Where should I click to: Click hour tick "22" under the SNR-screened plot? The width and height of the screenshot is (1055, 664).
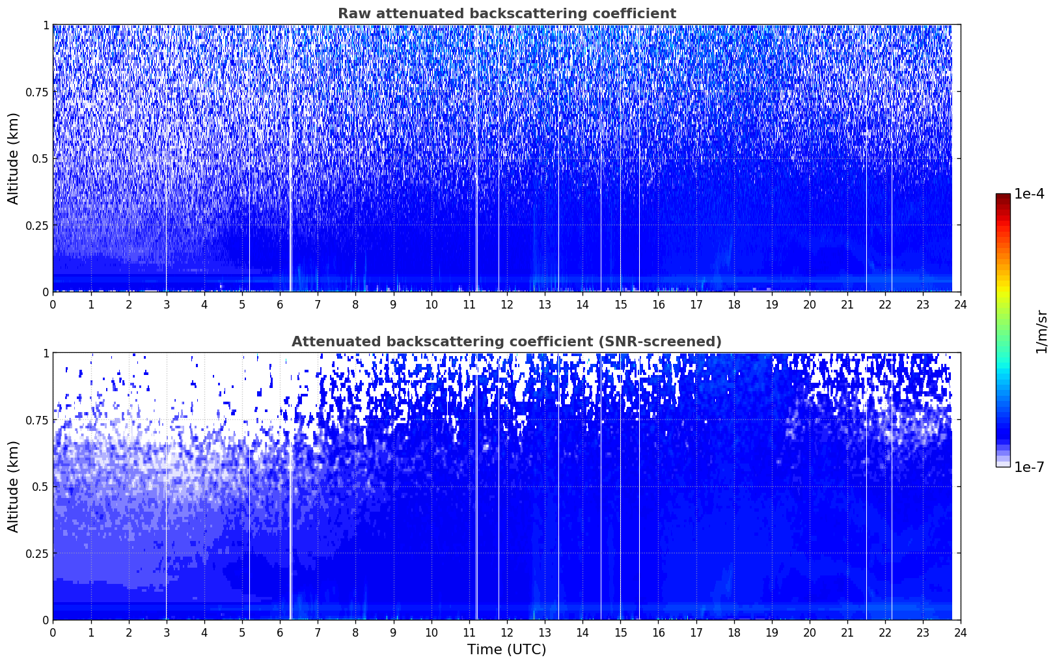click(x=885, y=632)
